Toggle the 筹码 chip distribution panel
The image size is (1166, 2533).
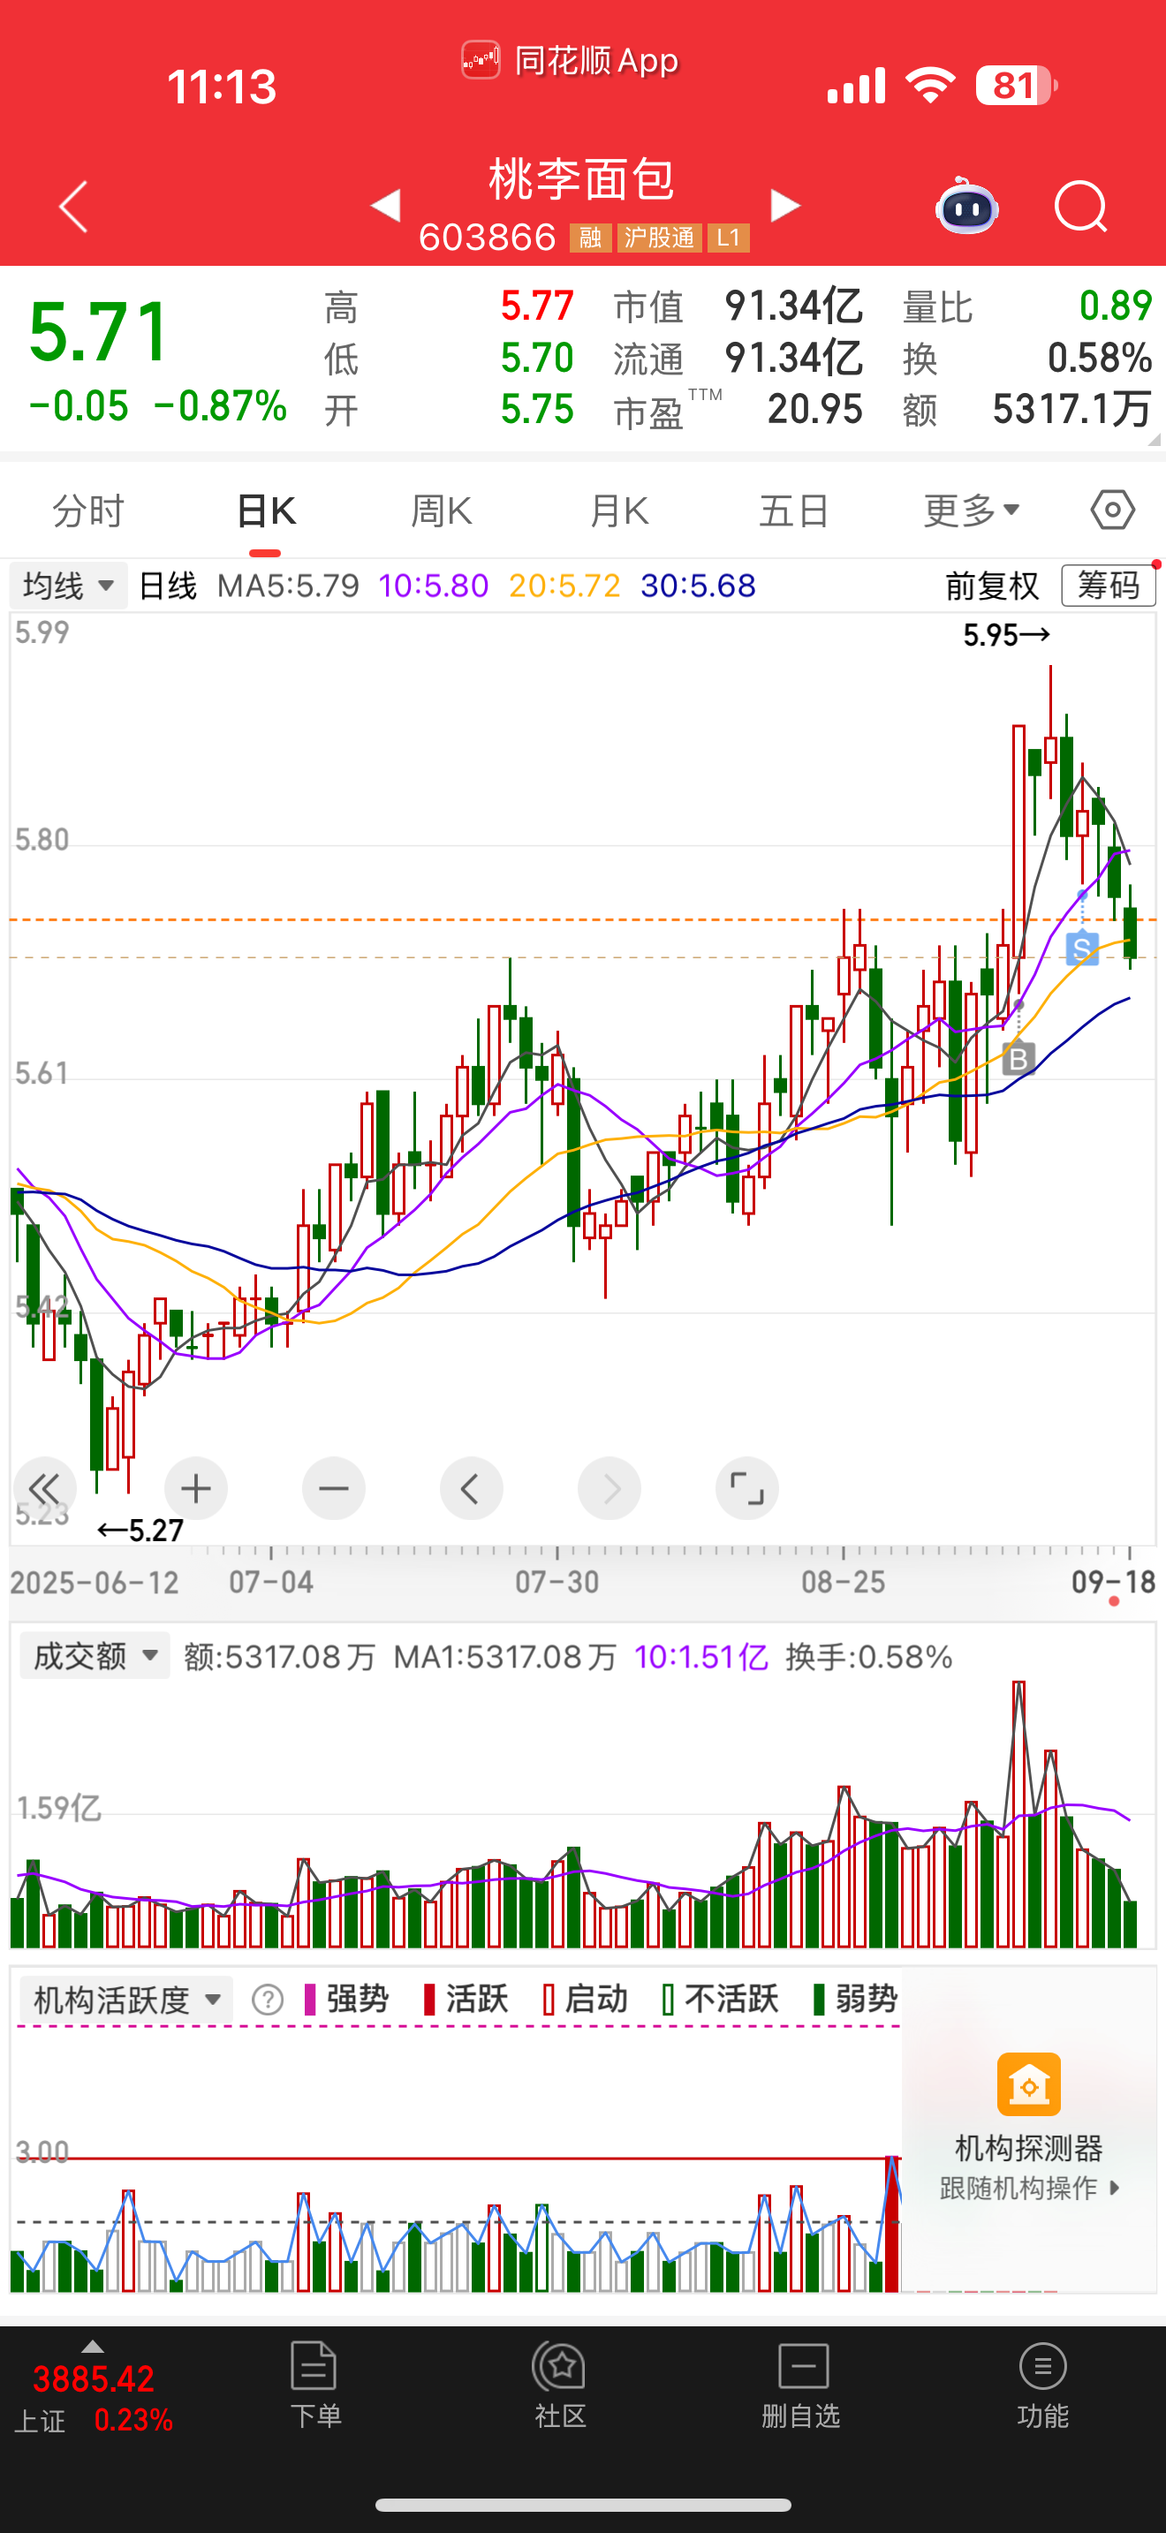tap(1108, 586)
